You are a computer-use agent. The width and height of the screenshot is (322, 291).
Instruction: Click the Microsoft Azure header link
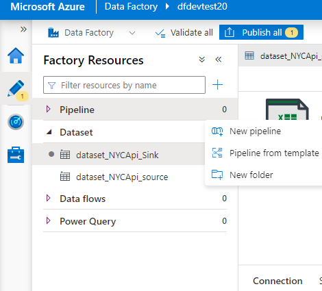click(47, 7)
